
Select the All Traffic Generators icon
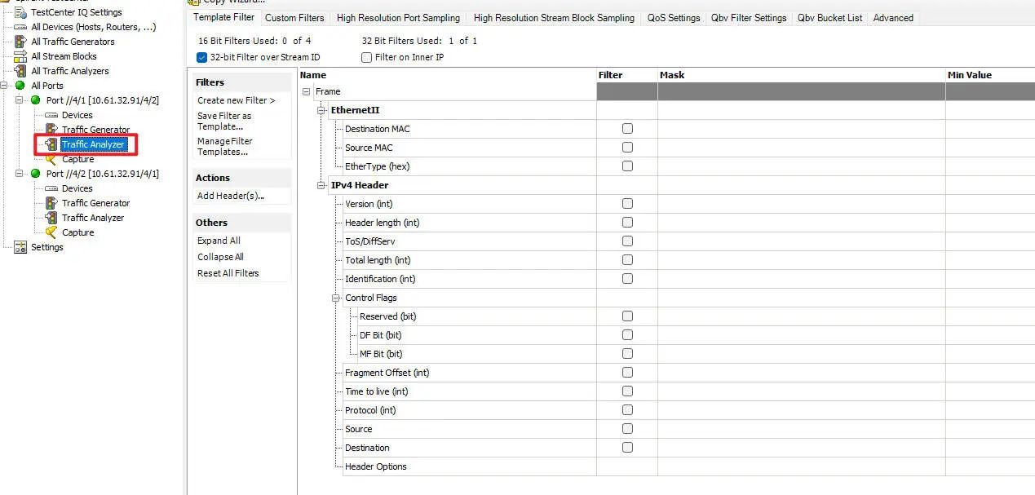point(20,42)
